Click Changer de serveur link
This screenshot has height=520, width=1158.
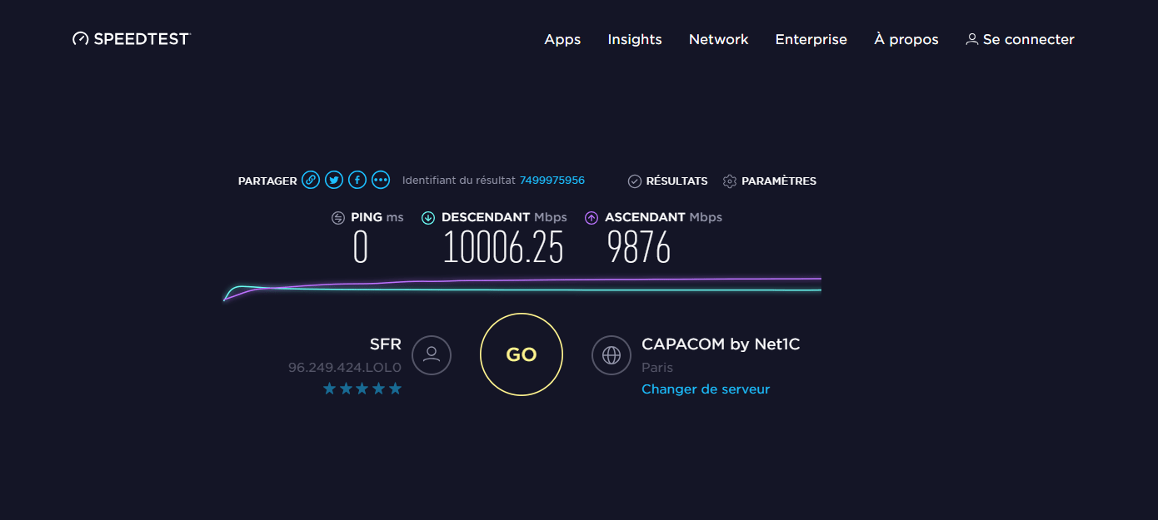(x=706, y=389)
